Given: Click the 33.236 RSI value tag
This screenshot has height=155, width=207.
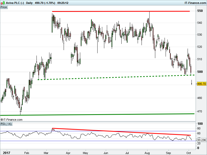Looking at the screenshot, I should 202,140.
